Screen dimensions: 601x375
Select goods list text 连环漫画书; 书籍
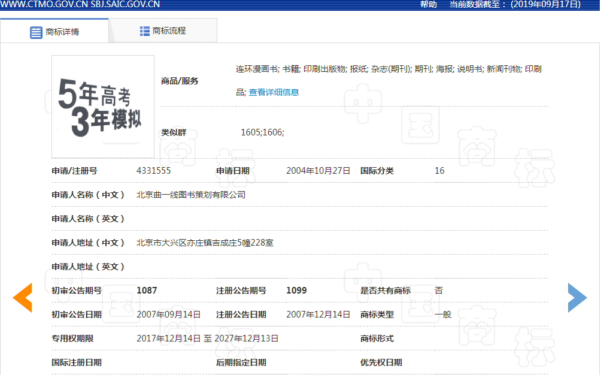(268, 69)
